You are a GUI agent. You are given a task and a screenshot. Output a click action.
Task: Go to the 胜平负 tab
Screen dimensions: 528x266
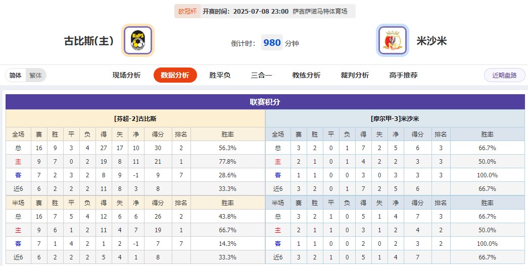click(220, 75)
